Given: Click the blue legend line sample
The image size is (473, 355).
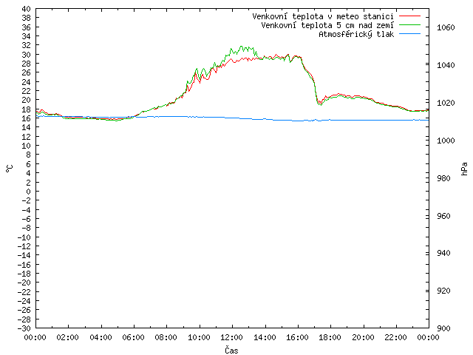Looking at the screenshot, I should (x=409, y=34).
